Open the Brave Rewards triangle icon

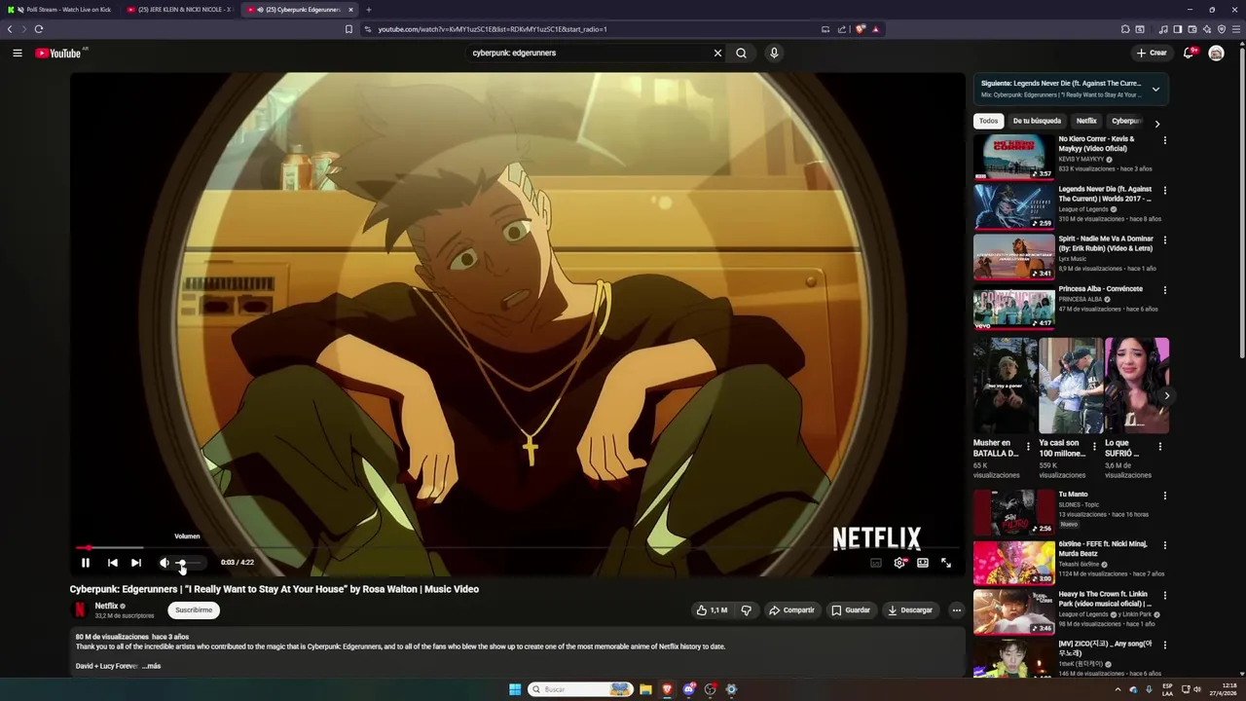click(x=875, y=29)
